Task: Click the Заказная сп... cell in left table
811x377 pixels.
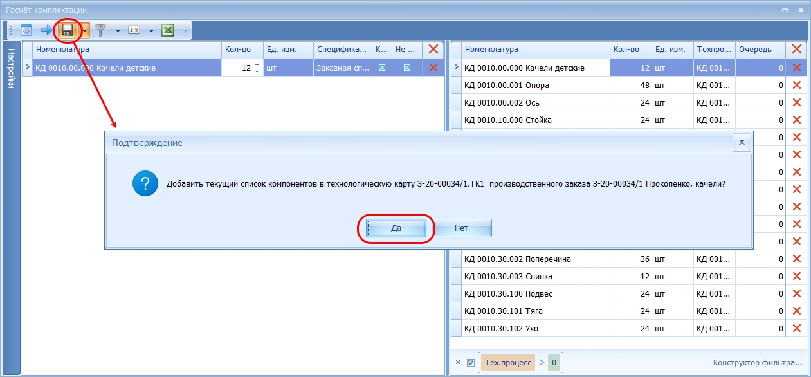Action: point(342,68)
